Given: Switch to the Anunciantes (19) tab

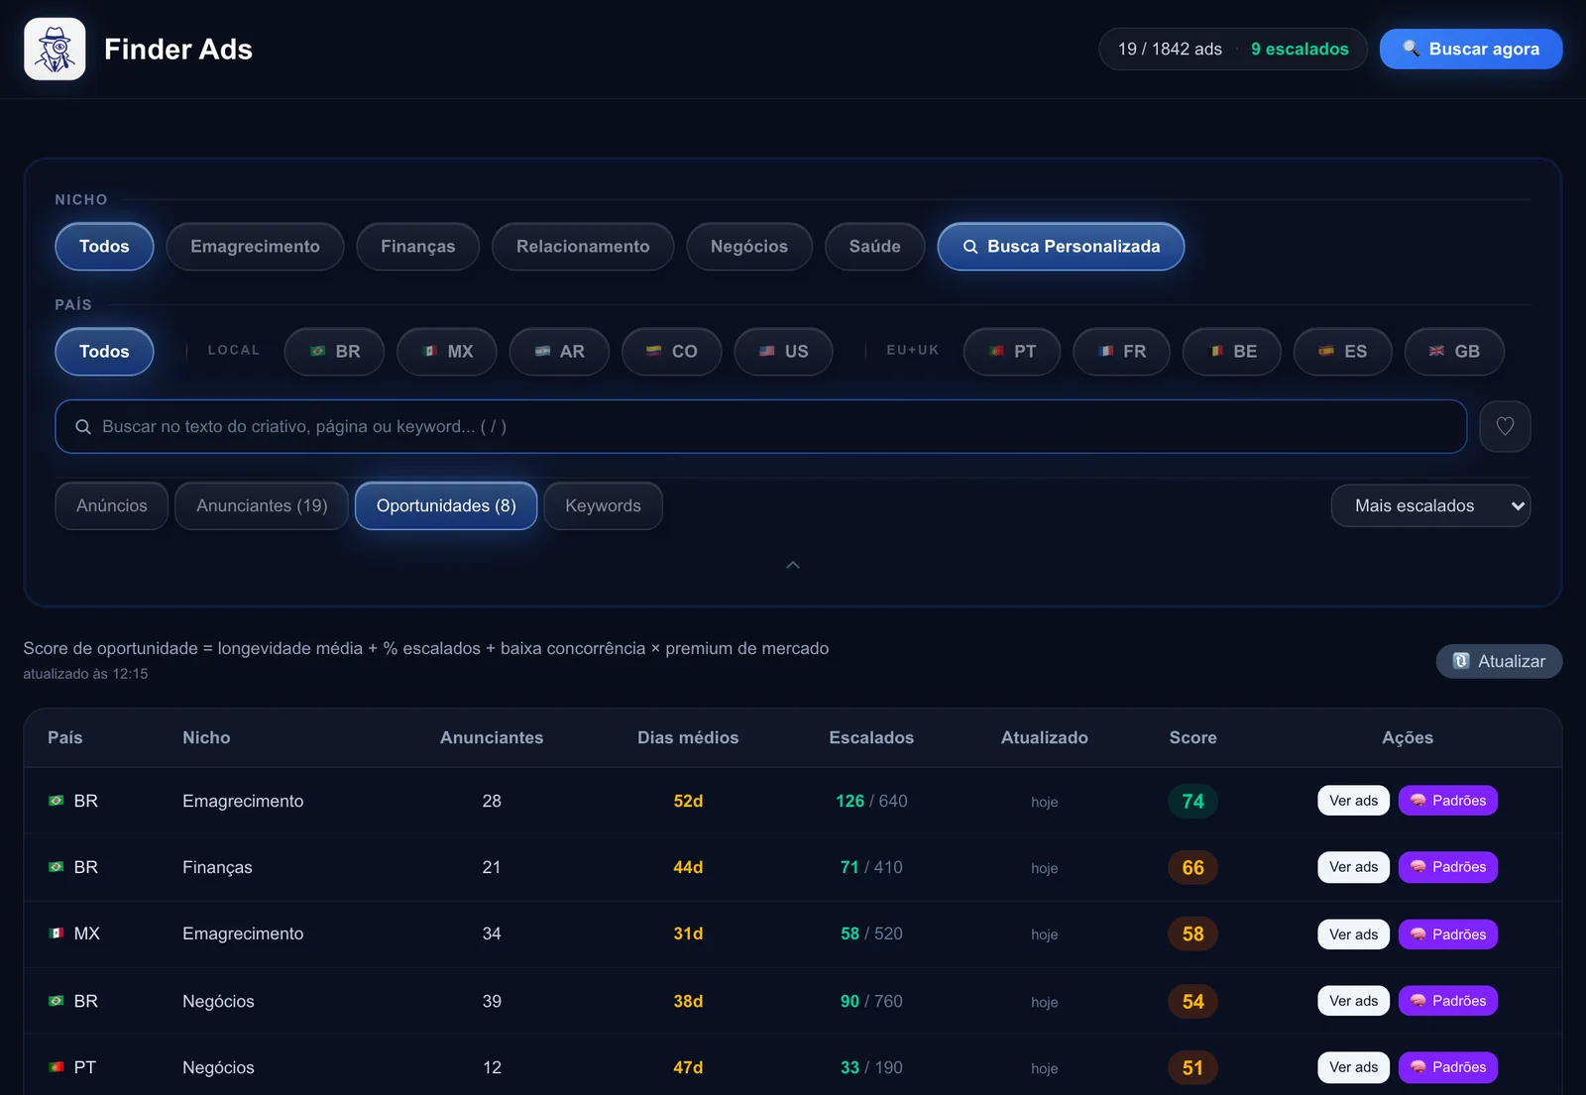Looking at the screenshot, I should 262,505.
